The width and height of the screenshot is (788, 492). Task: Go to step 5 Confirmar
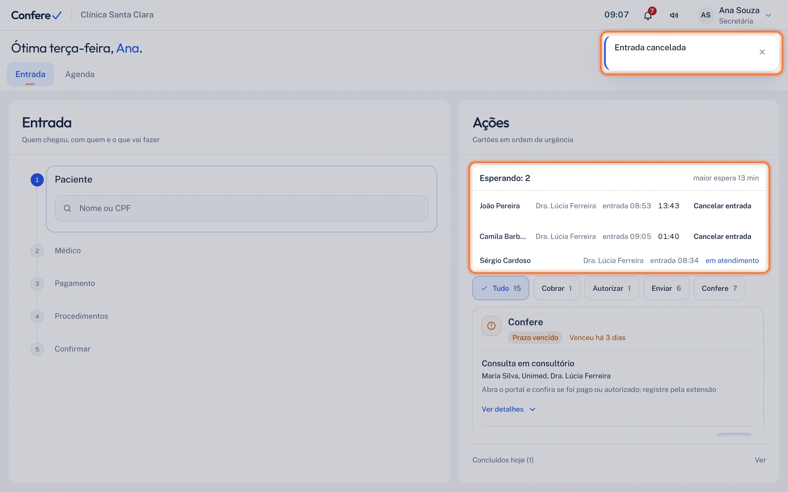pyautogui.click(x=72, y=349)
